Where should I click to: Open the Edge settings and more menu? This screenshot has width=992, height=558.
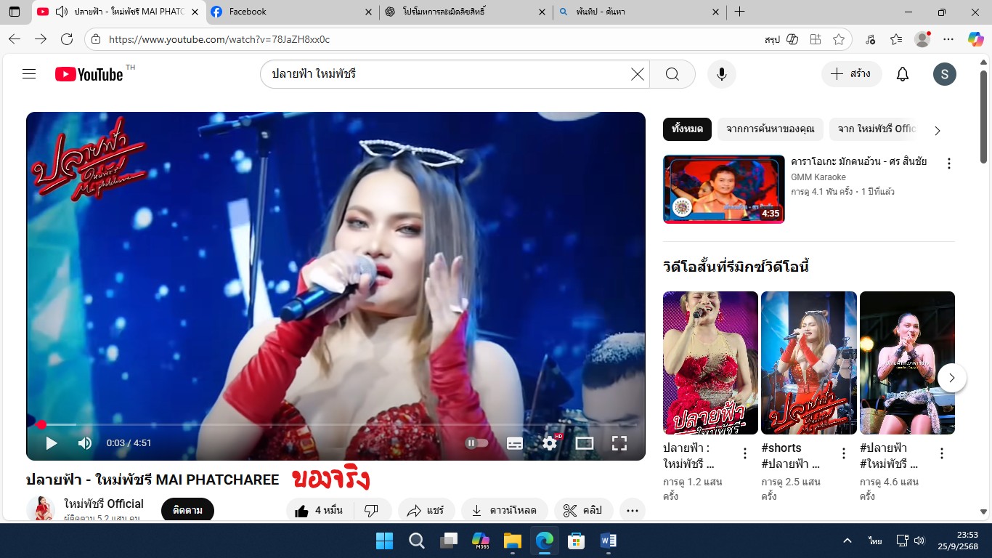(x=948, y=39)
